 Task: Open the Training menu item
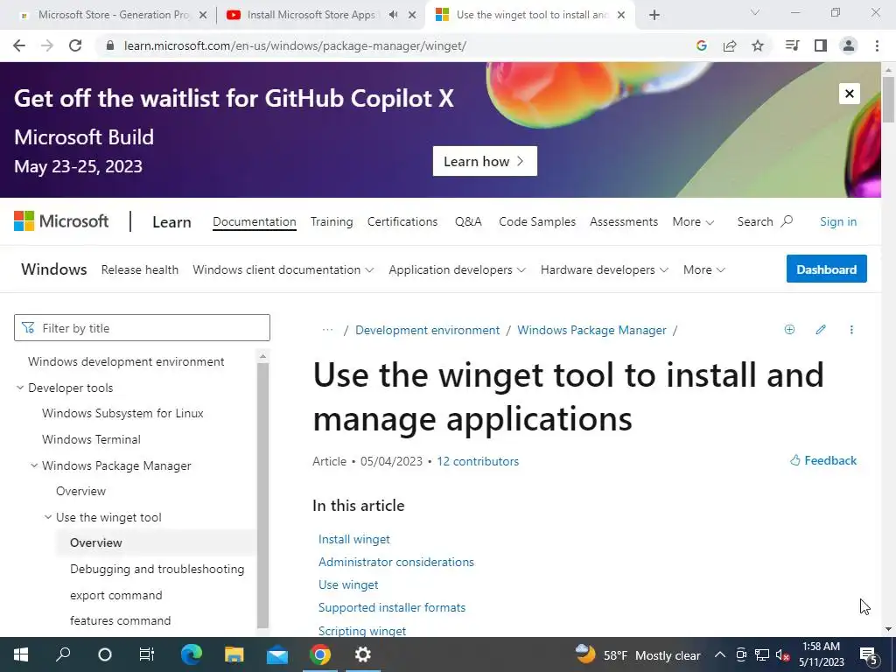tap(332, 221)
